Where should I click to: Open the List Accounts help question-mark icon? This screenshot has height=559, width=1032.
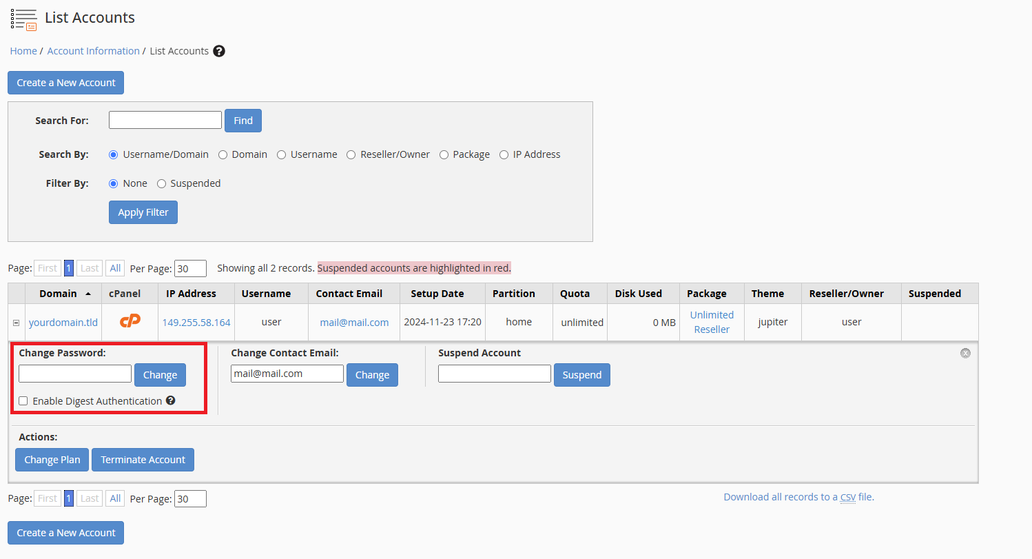tap(219, 51)
